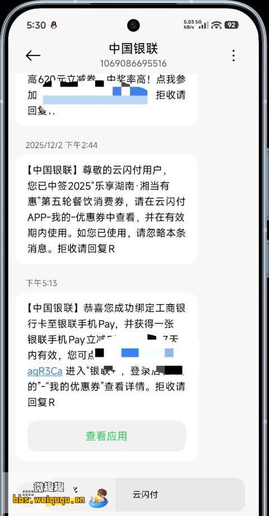Tap the swimming cartoon character sticker
Viewport: 269px width, 516px height.
[98, 497]
